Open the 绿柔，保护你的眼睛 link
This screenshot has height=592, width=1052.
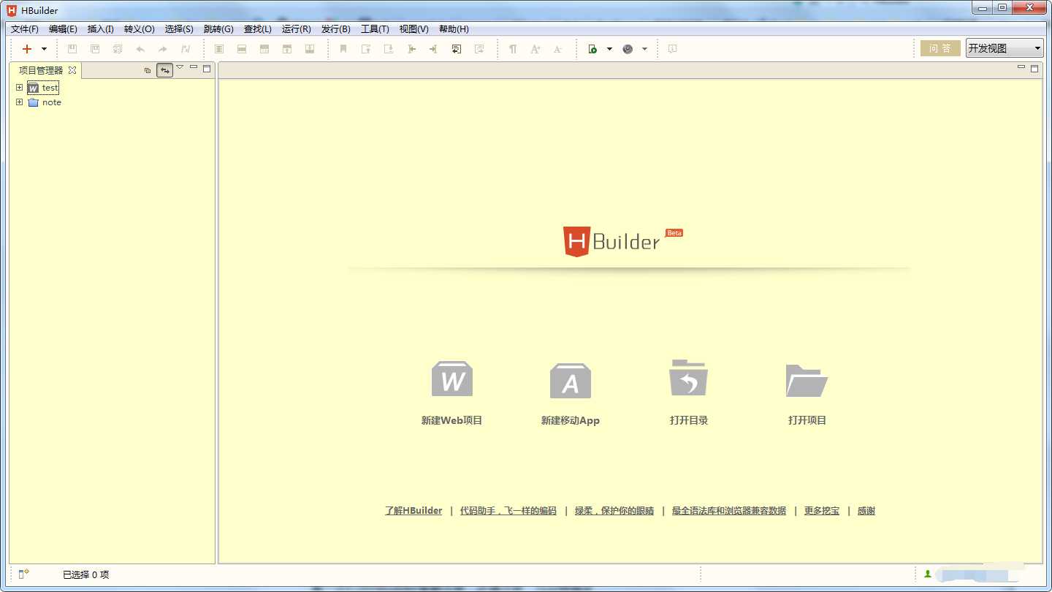click(614, 511)
